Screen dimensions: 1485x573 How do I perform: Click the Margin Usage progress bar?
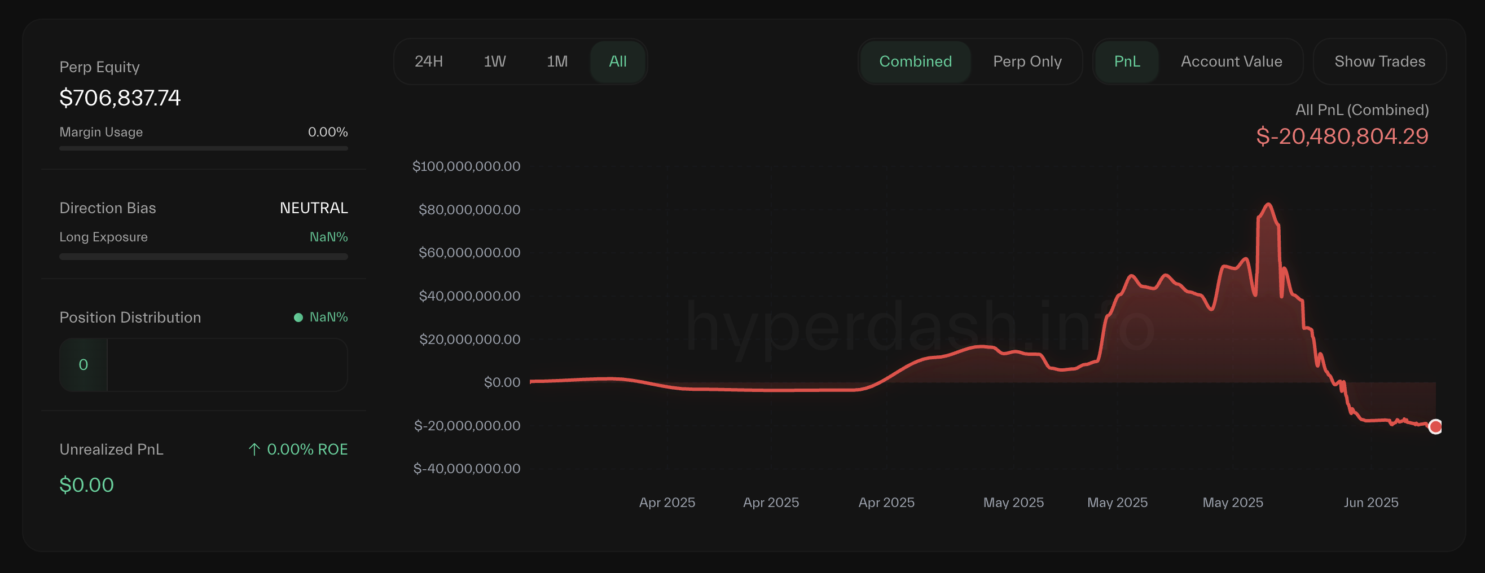(x=204, y=149)
